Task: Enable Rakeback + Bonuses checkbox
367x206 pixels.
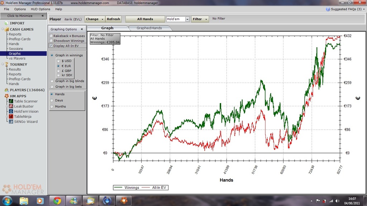Action: point(51,36)
